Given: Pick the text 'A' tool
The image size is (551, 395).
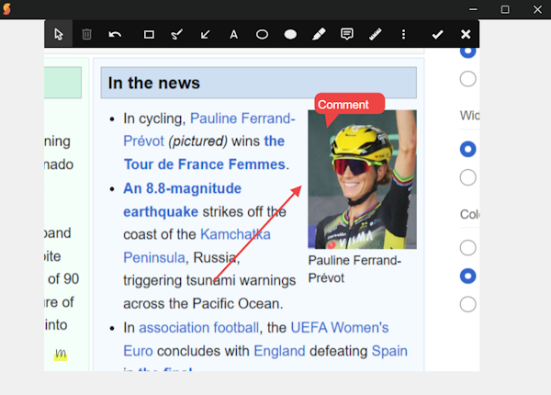Looking at the screenshot, I should click(233, 34).
